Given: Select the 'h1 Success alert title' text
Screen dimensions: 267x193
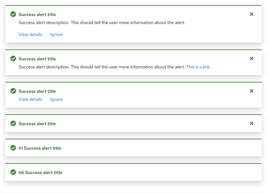Looking at the screenshot, I should (x=40, y=148).
